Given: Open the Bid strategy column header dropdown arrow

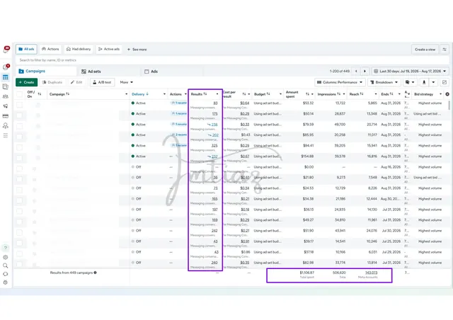Looking at the screenshot, I should tap(440, 94).
